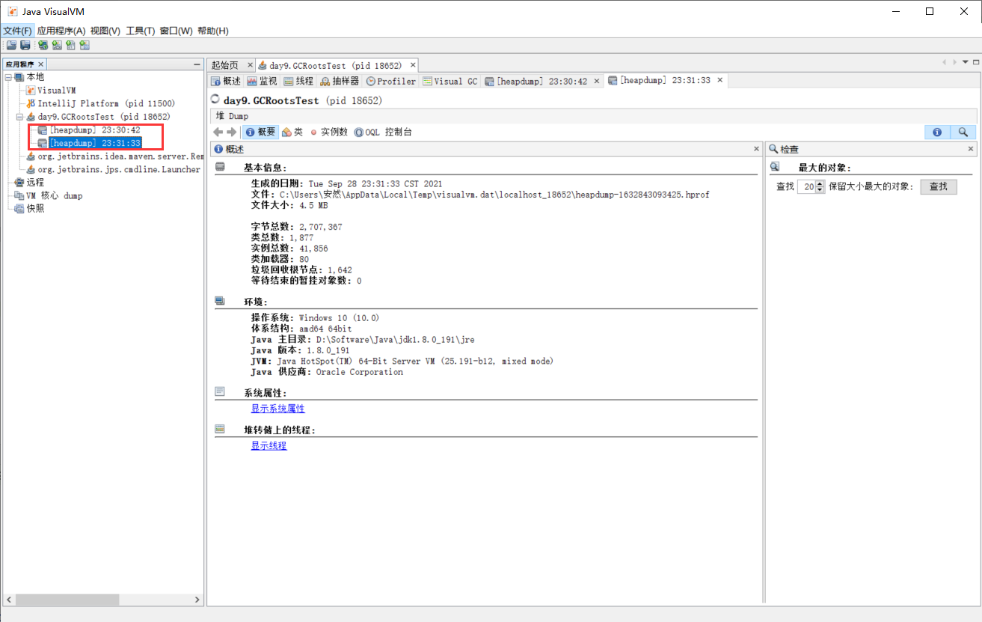
Task: Toggle the blue info panel button at right
Action: pos(937,132)
